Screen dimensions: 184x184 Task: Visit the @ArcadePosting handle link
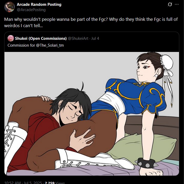[31, 10]
